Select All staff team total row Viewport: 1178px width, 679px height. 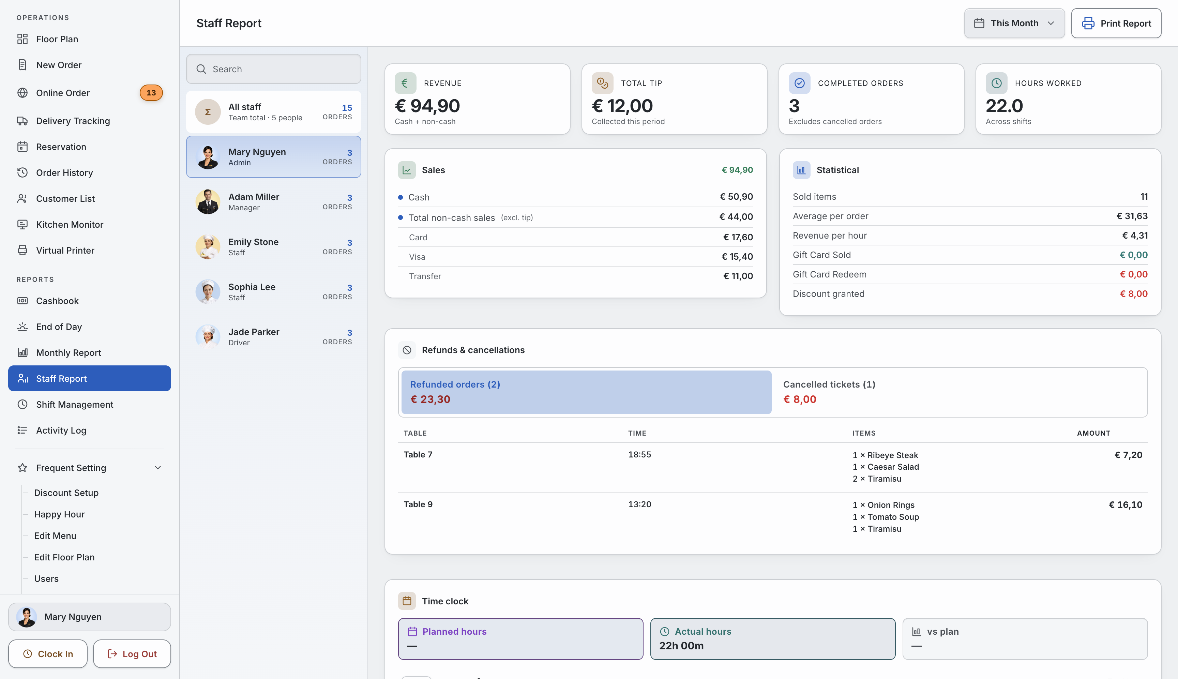[274, 112]
